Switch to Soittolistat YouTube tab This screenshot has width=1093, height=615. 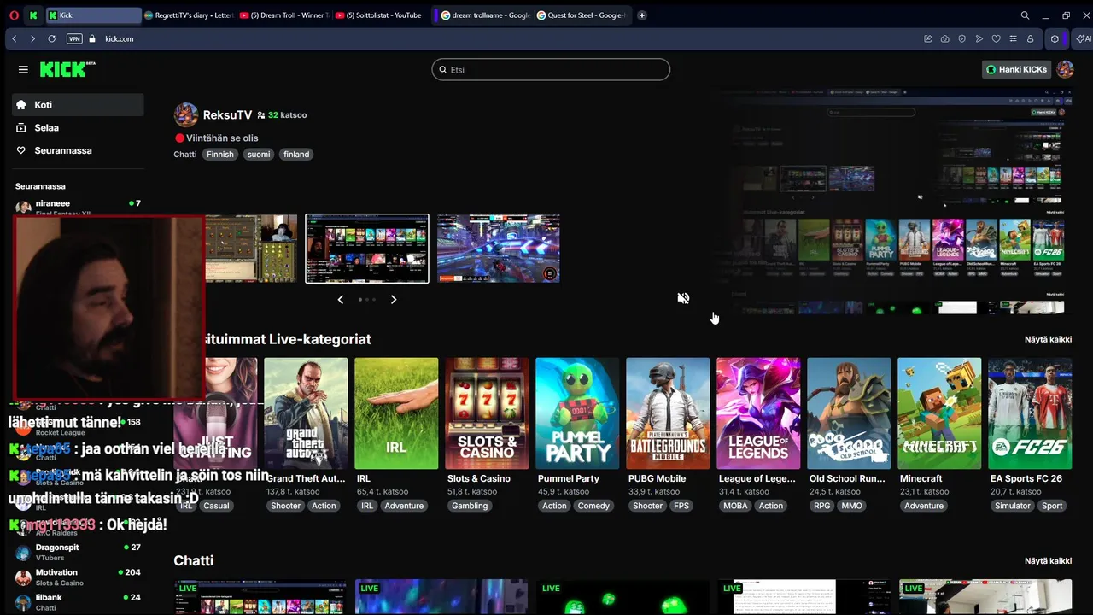point(379,15)
